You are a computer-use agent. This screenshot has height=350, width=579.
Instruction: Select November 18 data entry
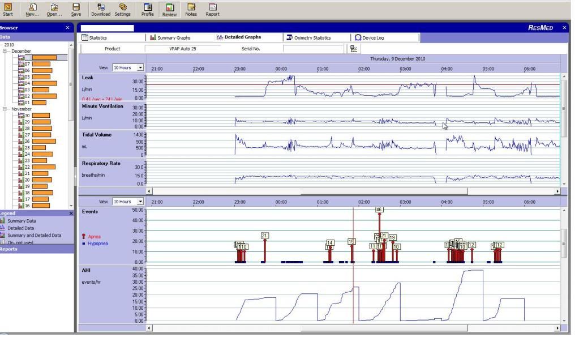pos(36,193)
